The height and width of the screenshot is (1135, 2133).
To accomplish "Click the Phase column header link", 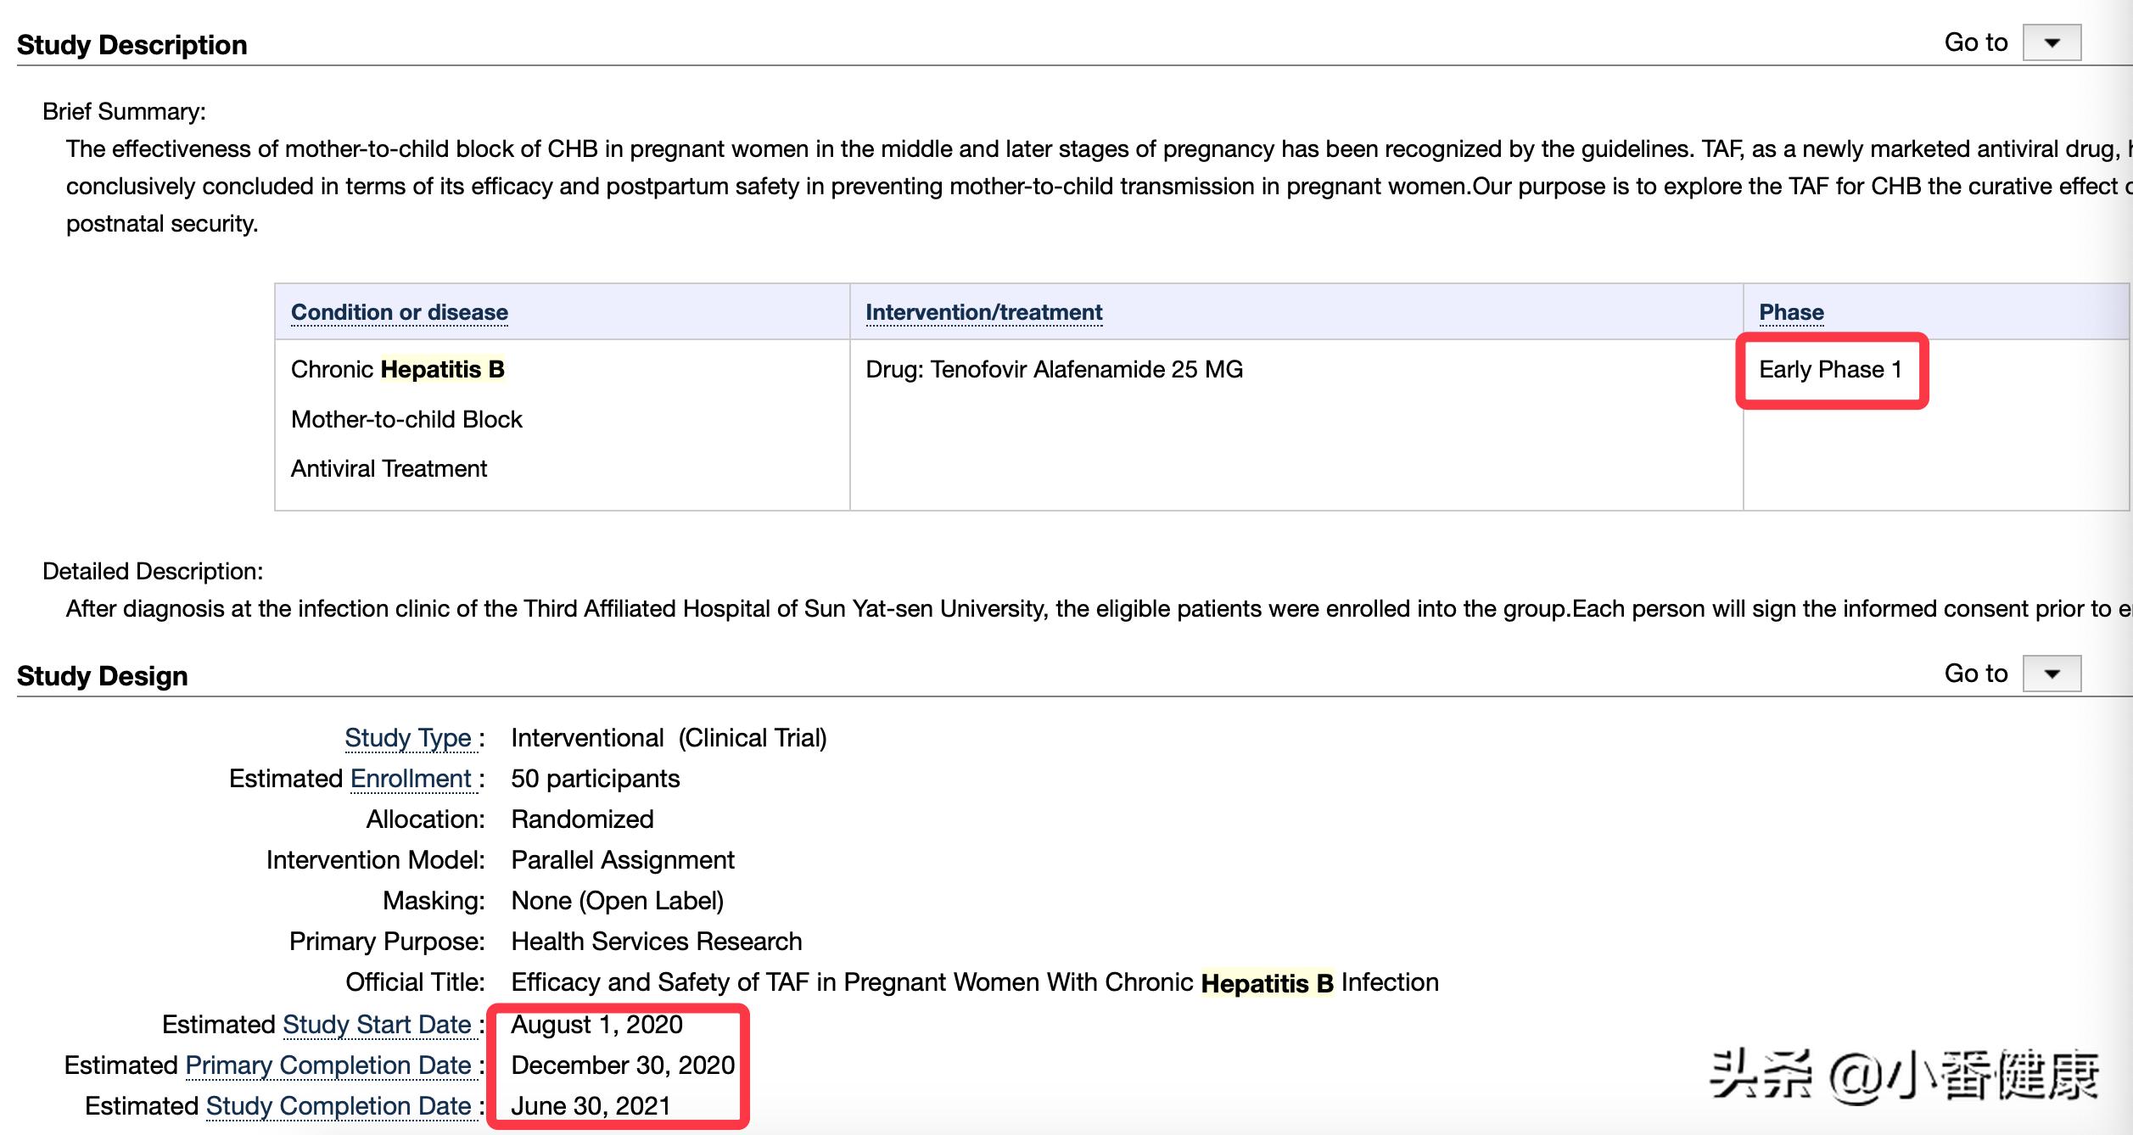I will point(1790,312).
